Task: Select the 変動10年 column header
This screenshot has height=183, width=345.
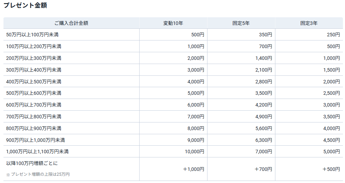Action: 173,23
